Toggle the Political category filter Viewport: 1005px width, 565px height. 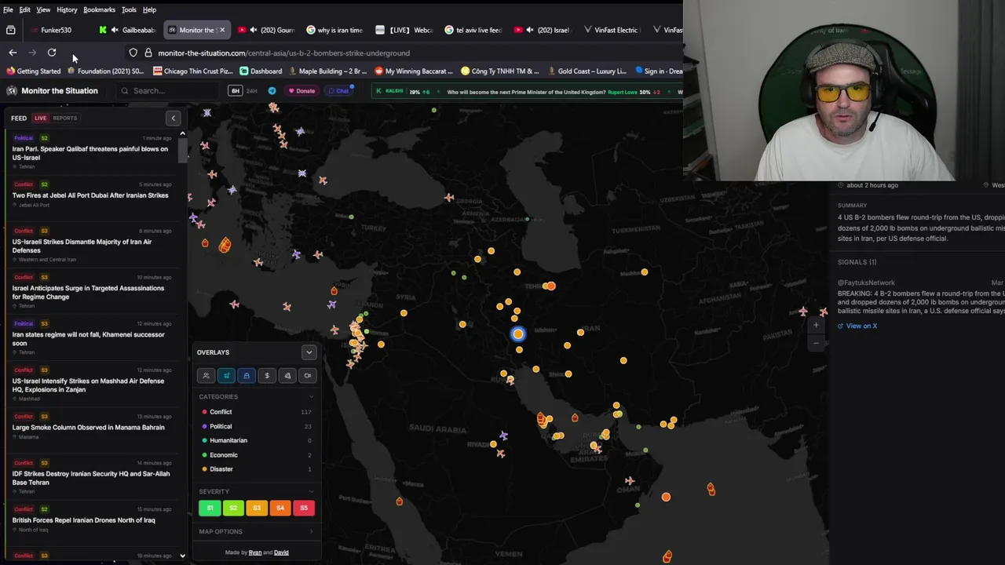tap(256, 426)
